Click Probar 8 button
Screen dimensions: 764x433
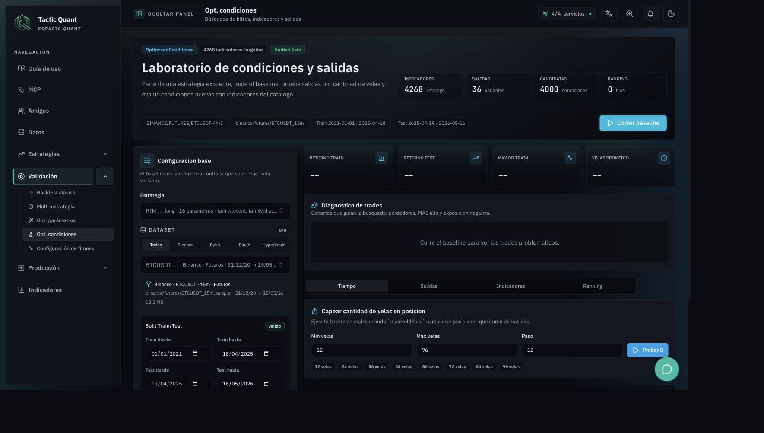[x=648, y=350]
